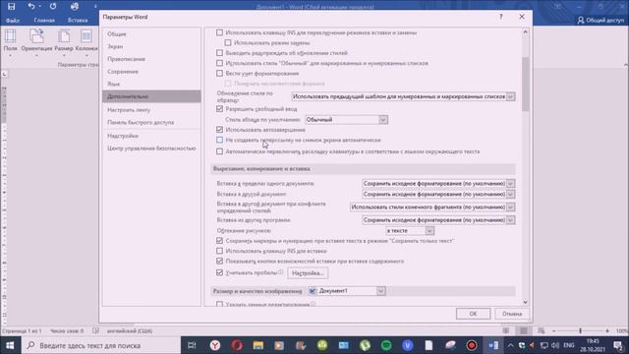629x354 pixels.
Task: Click Отмена button
Action: click(512, 314)
